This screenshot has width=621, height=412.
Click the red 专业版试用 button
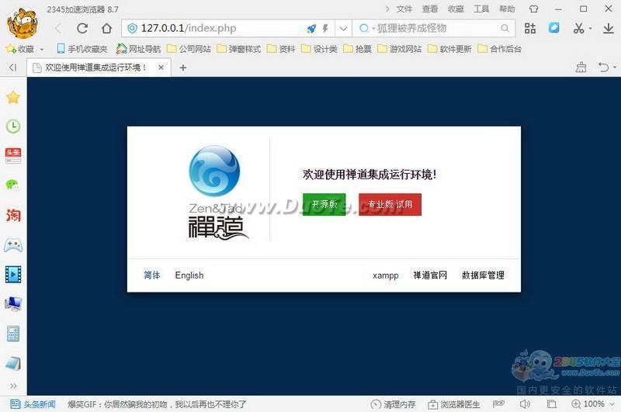390,204
